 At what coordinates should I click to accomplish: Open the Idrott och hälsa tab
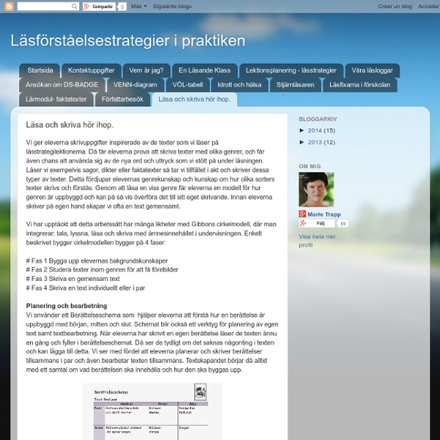pyautogui.click(x=239, y=85)
